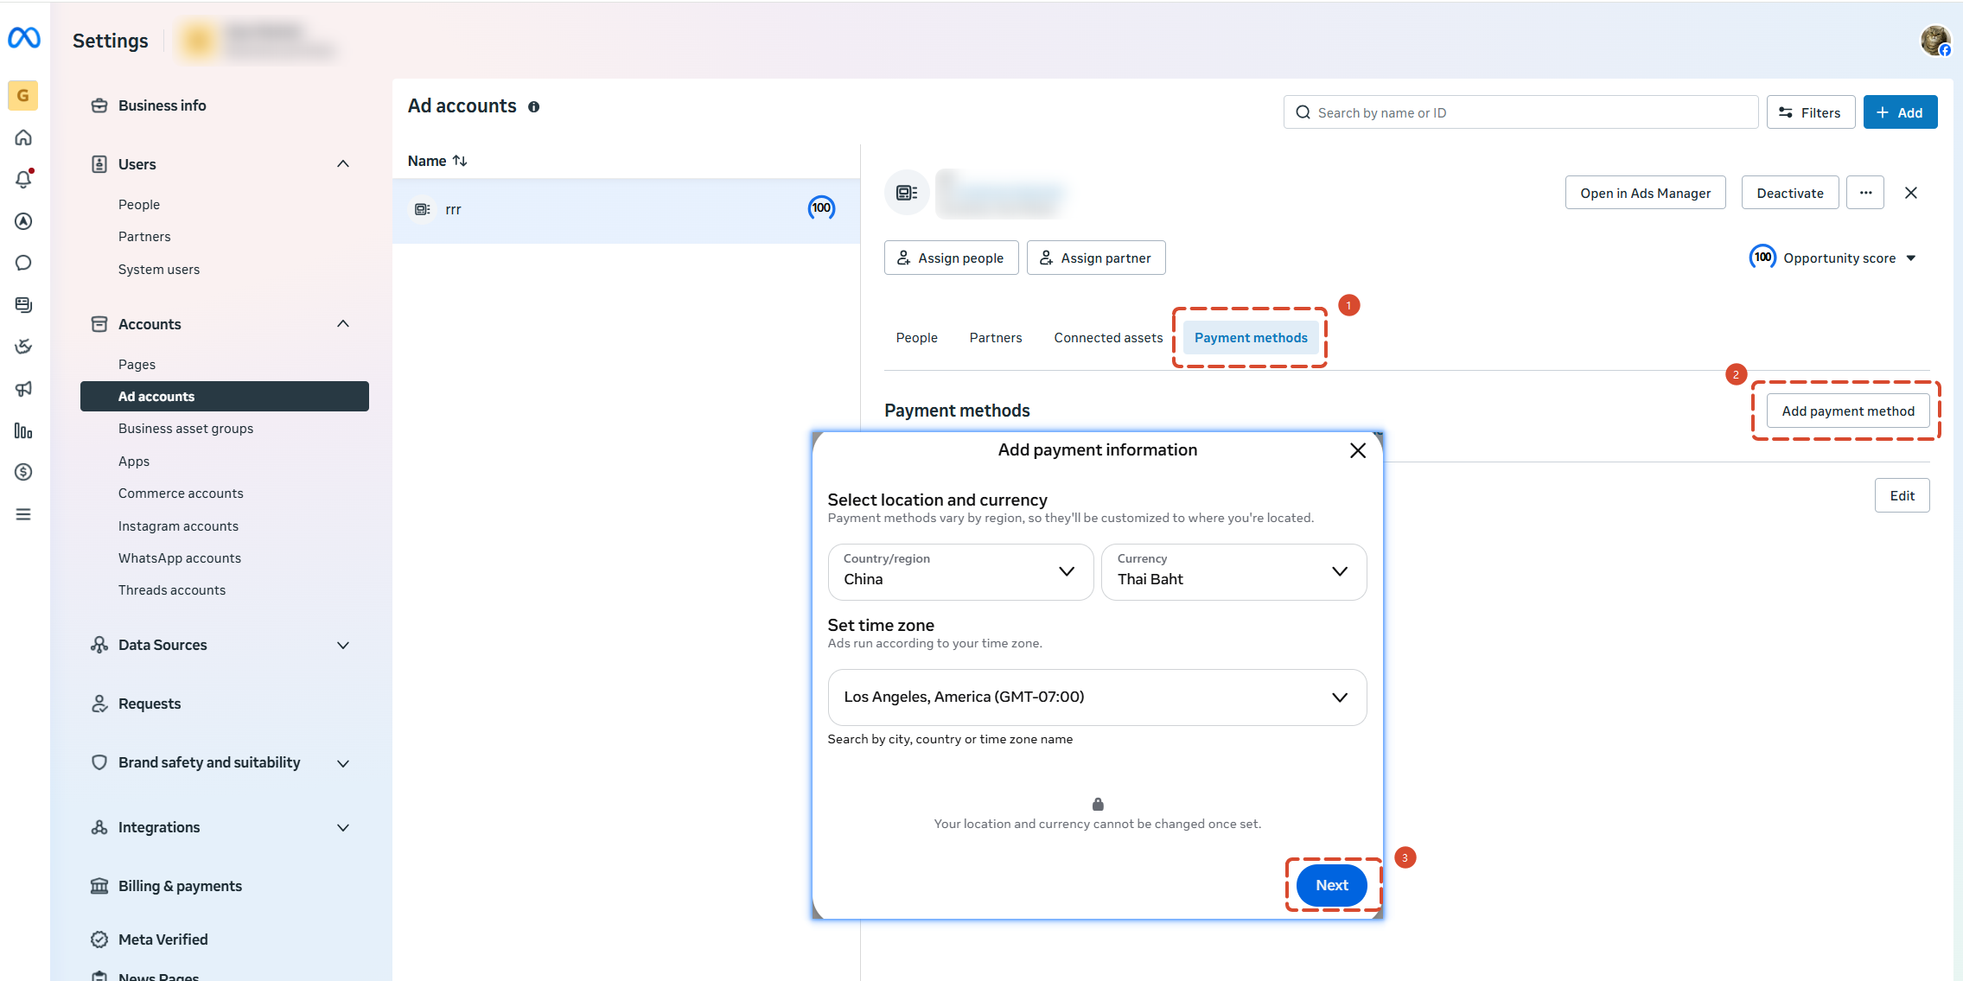Click the Deactivate button

click(1789, 193)
